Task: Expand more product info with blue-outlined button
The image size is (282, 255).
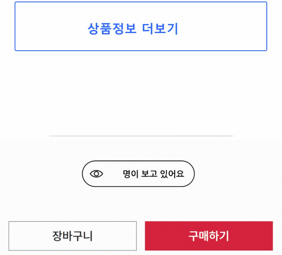Action: tap(141, 26)
